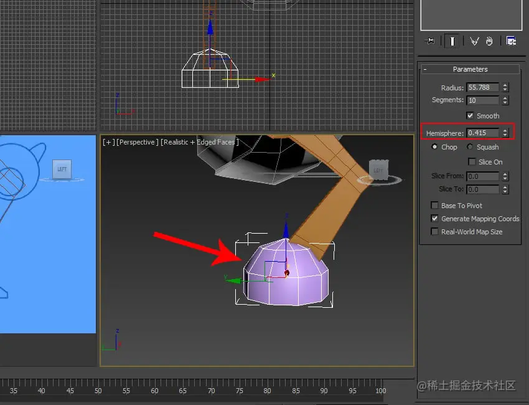Click timeline frame 35
Image resolution: width=529 pixels, height=405 pixels.
click(x=14, y=391)
